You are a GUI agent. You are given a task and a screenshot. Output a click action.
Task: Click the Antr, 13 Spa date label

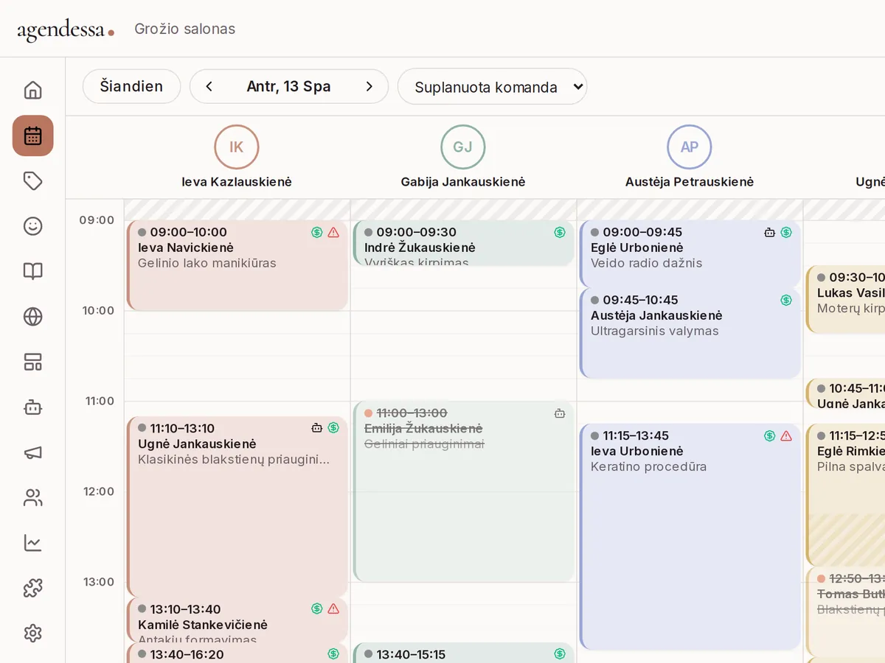pos(288,87)
